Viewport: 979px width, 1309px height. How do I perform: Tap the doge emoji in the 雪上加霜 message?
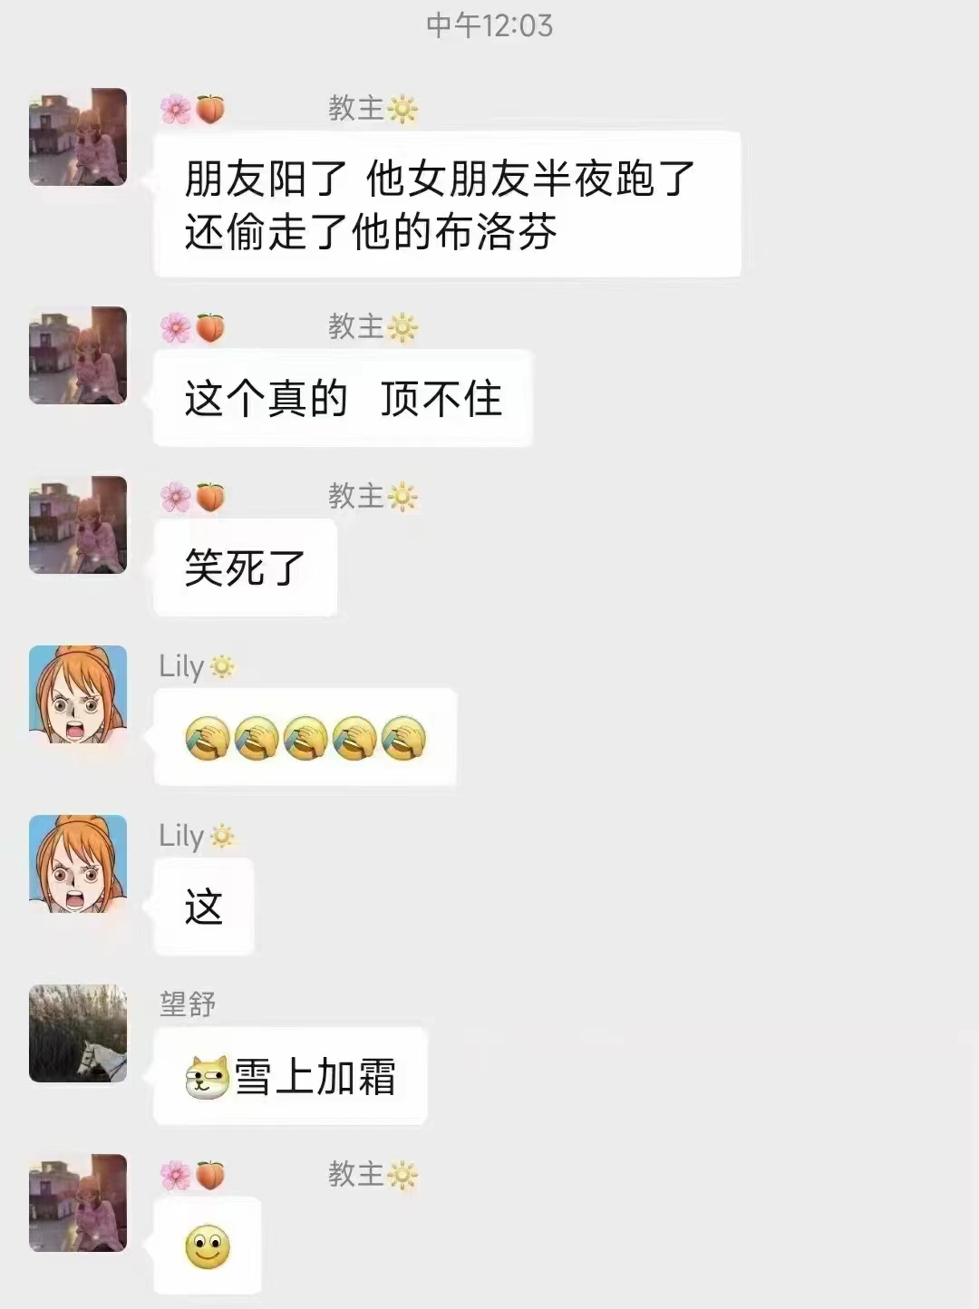pos(207,1077)
